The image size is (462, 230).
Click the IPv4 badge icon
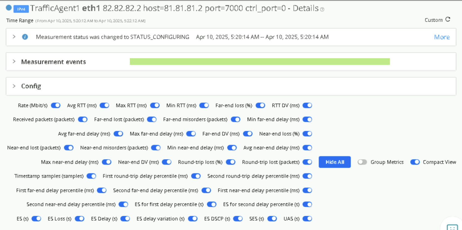click(21, 9)
